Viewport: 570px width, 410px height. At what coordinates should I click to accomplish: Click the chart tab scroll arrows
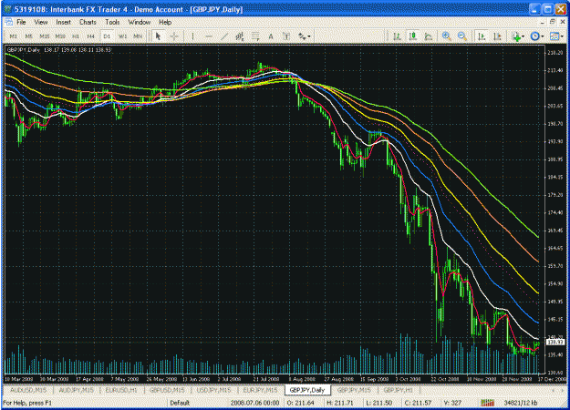[558, 390]
